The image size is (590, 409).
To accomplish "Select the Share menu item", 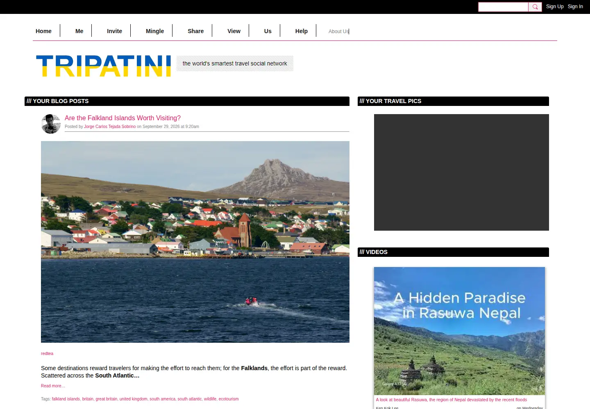I will [x=195, y=31].
